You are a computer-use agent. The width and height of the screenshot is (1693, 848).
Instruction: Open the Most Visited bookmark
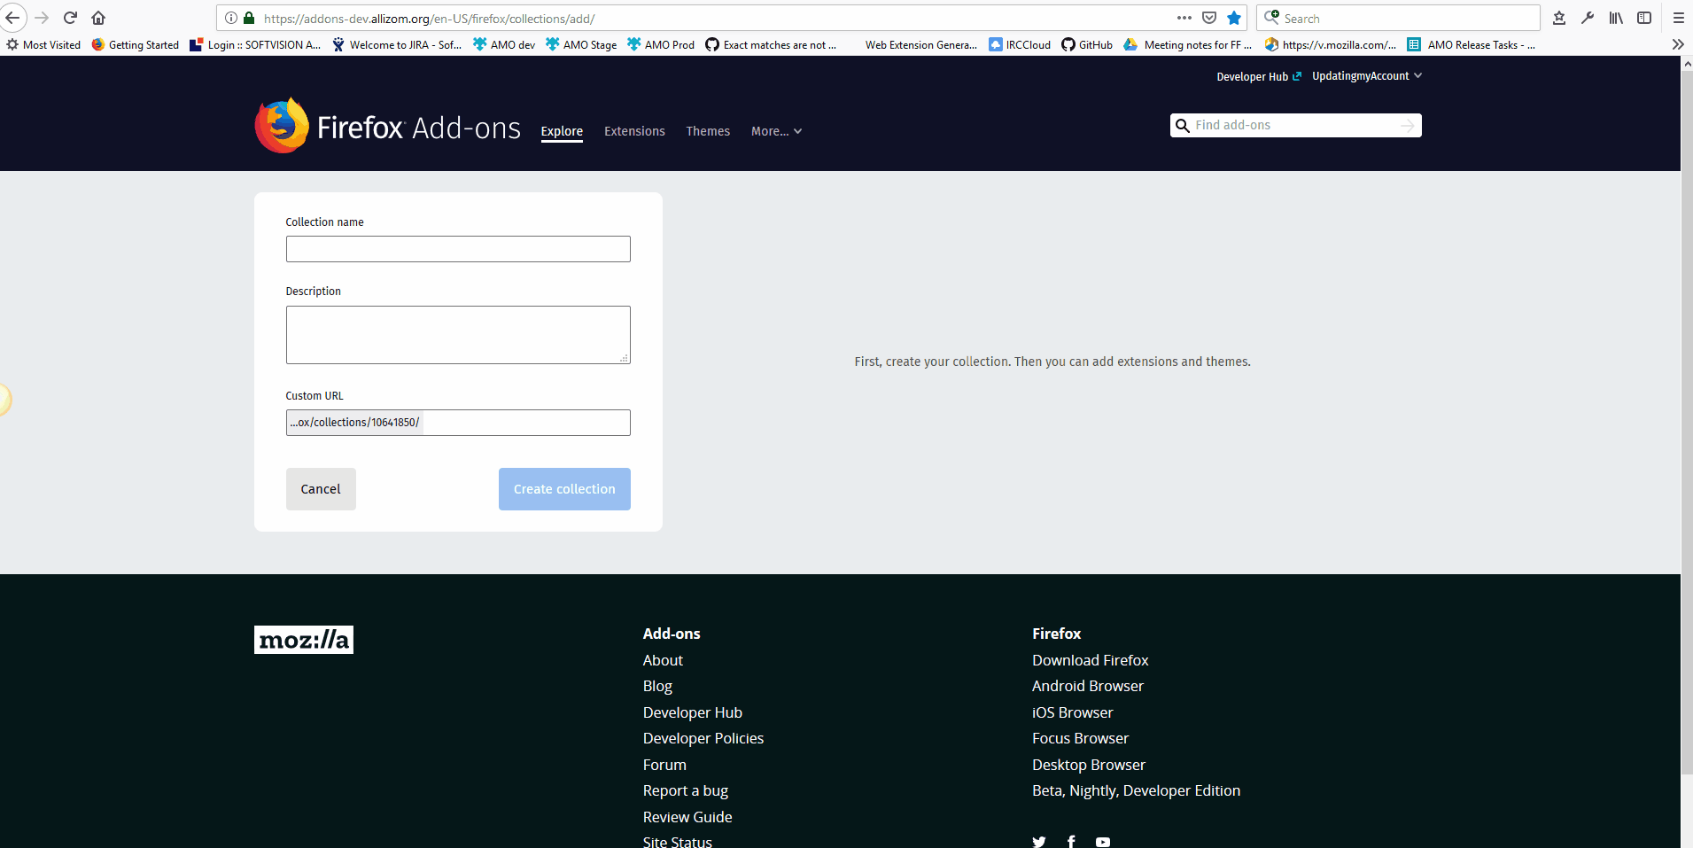[43, 44]
